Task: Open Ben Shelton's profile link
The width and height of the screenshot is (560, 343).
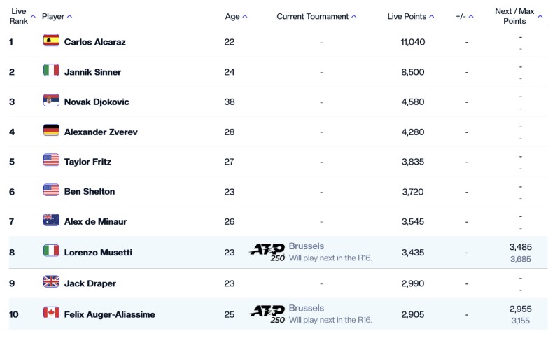Action: point(89,191)
